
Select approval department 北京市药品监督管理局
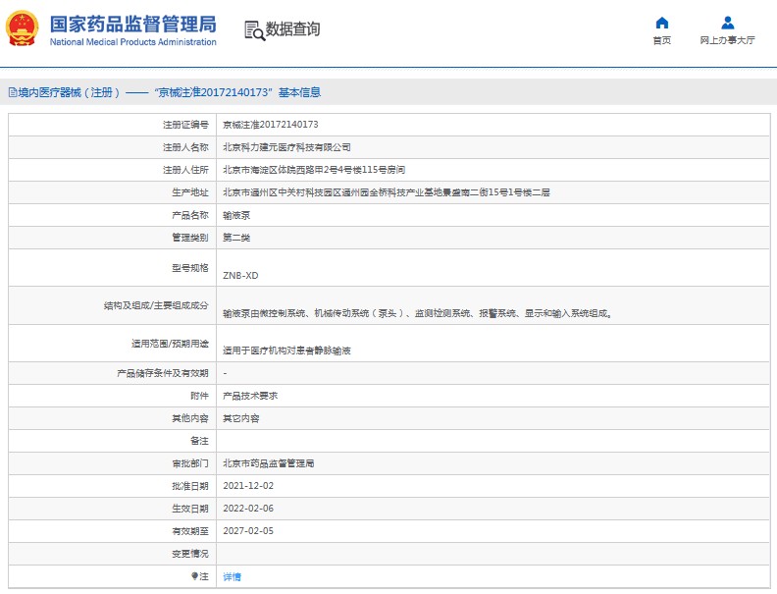(269, 463)
